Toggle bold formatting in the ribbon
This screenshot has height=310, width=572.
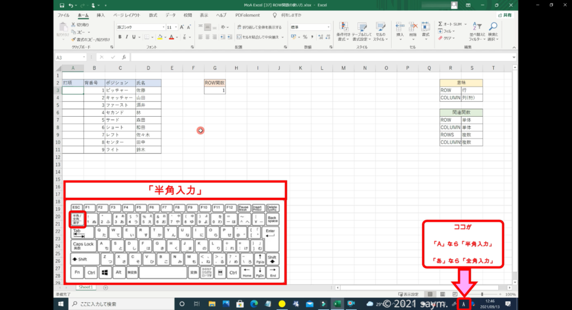coord(120,37)
